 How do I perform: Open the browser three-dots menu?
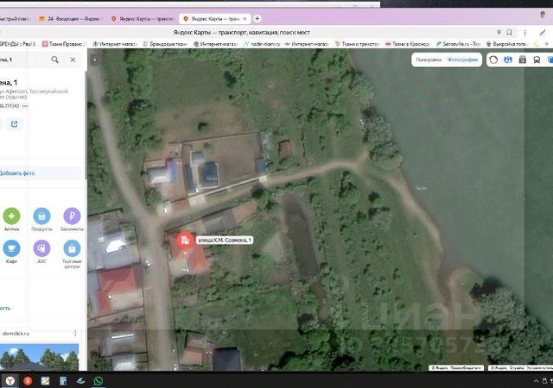[524, 33]
